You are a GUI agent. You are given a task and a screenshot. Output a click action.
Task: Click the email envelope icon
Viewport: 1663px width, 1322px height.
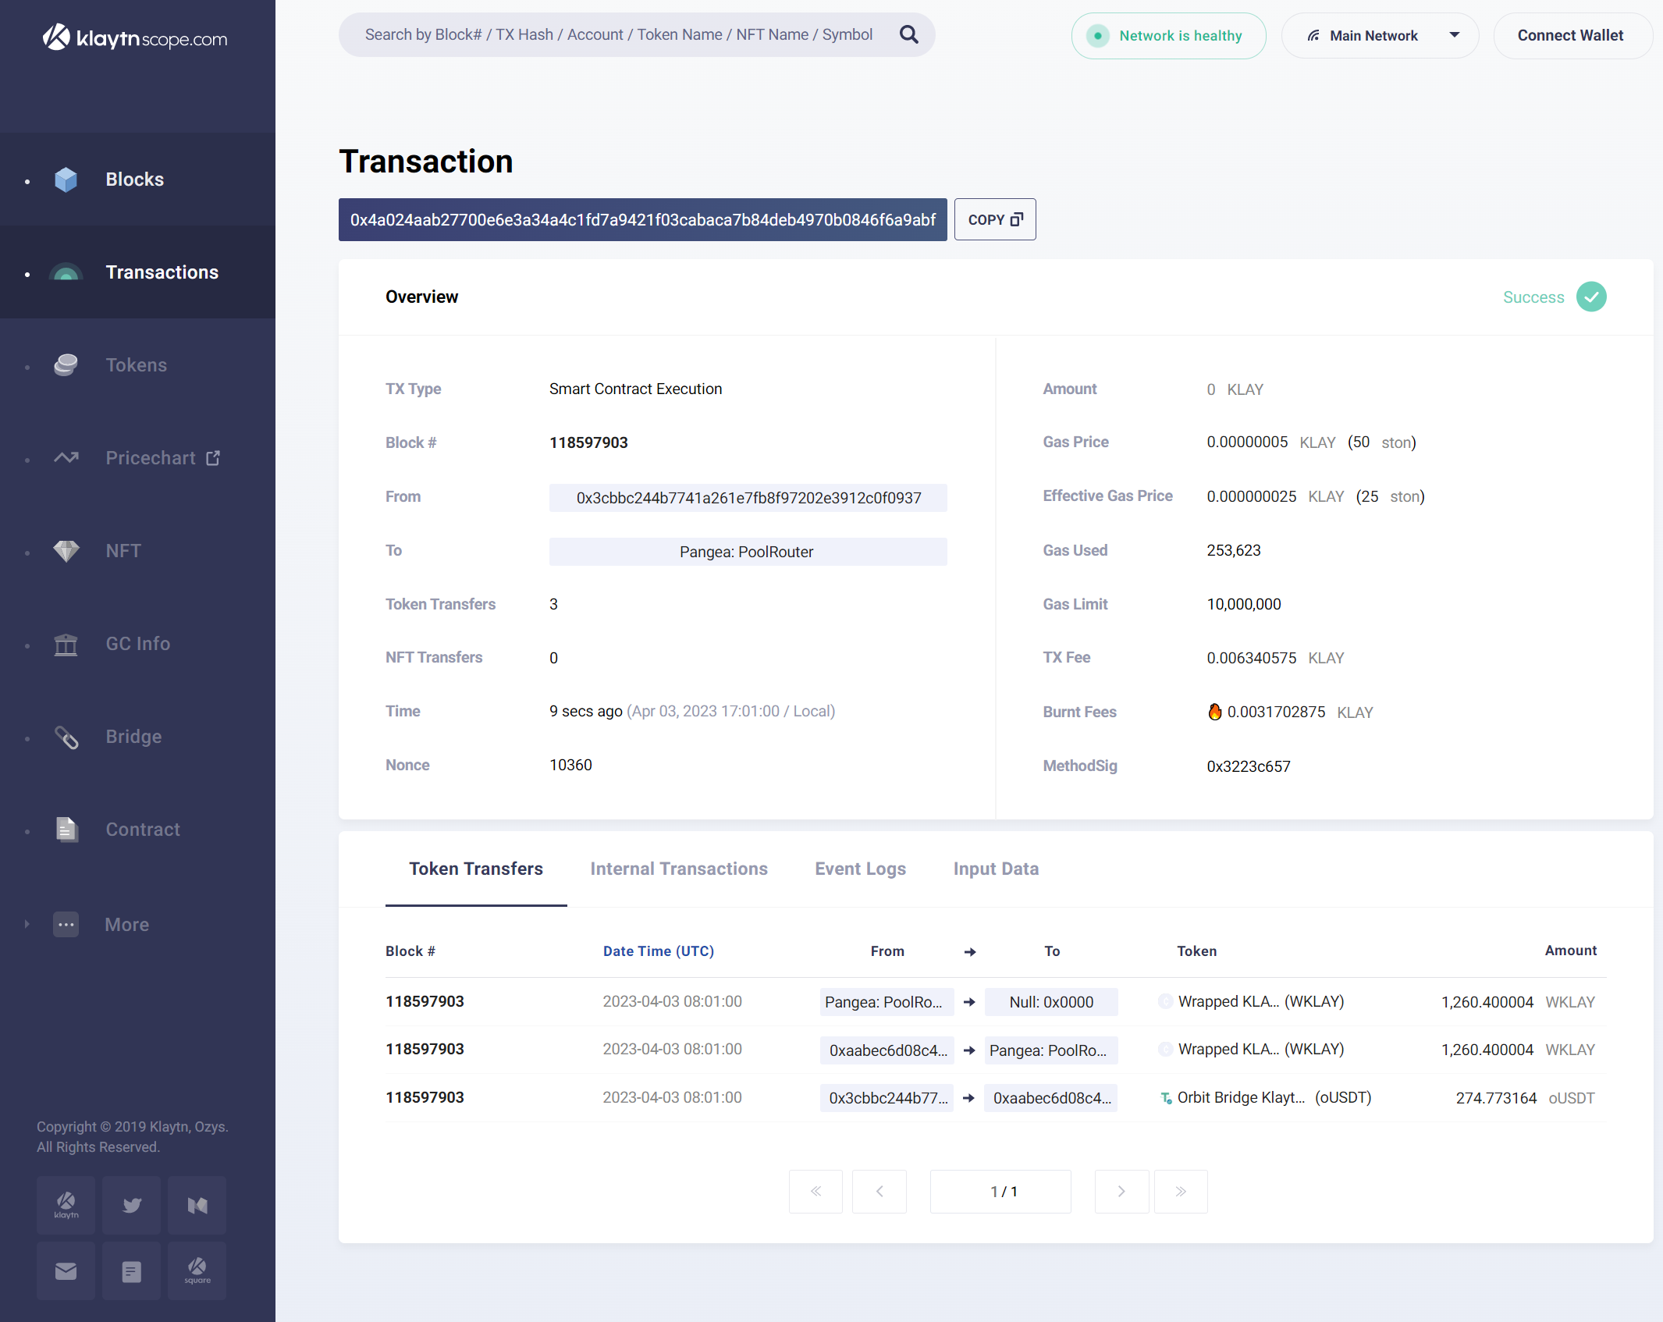[x=66, y=1271]
